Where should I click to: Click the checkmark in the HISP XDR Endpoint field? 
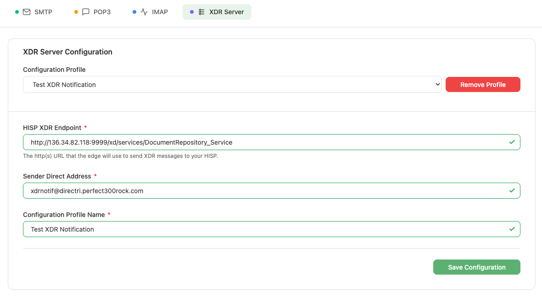[x=512, y=142]
